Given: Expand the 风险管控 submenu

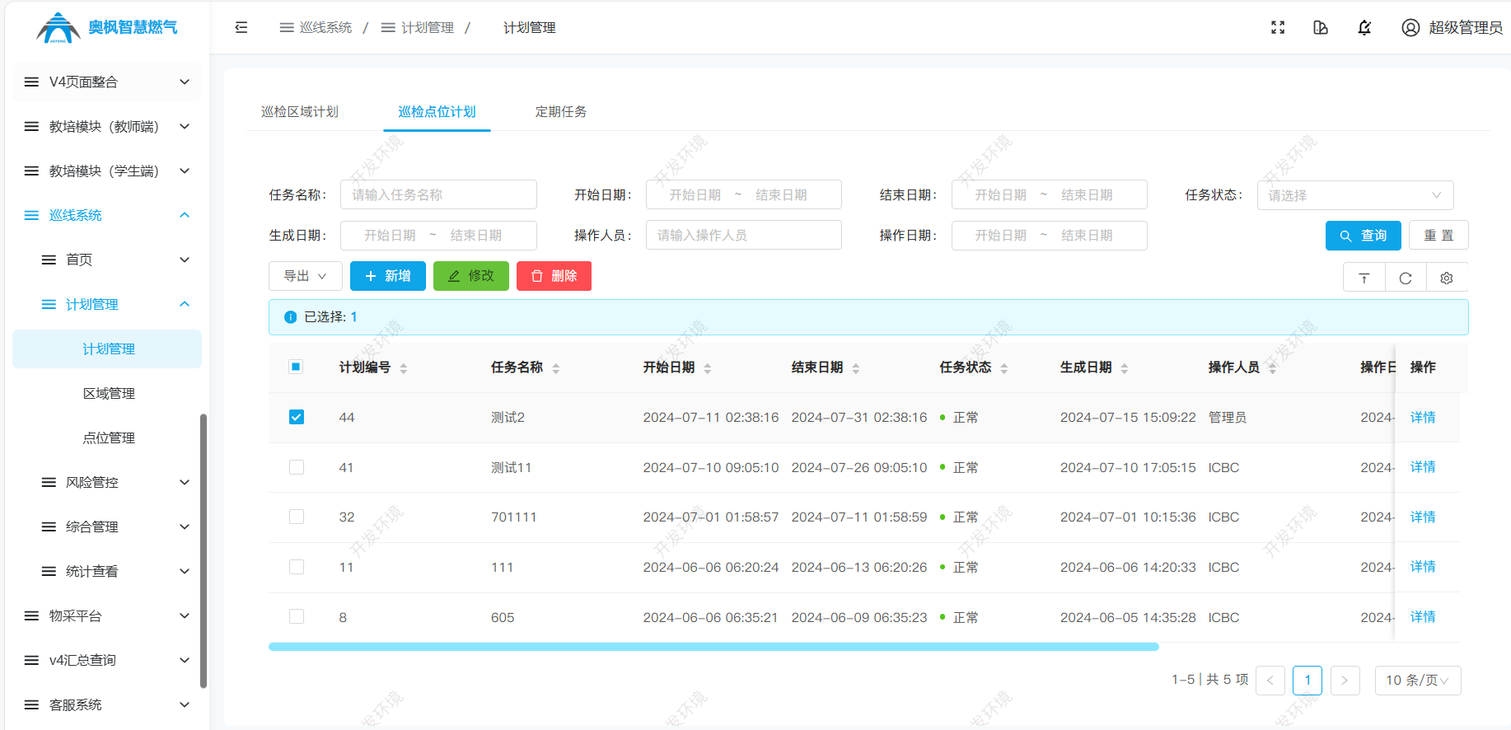Looking at the screenshot, I should [x=107, y=482].
